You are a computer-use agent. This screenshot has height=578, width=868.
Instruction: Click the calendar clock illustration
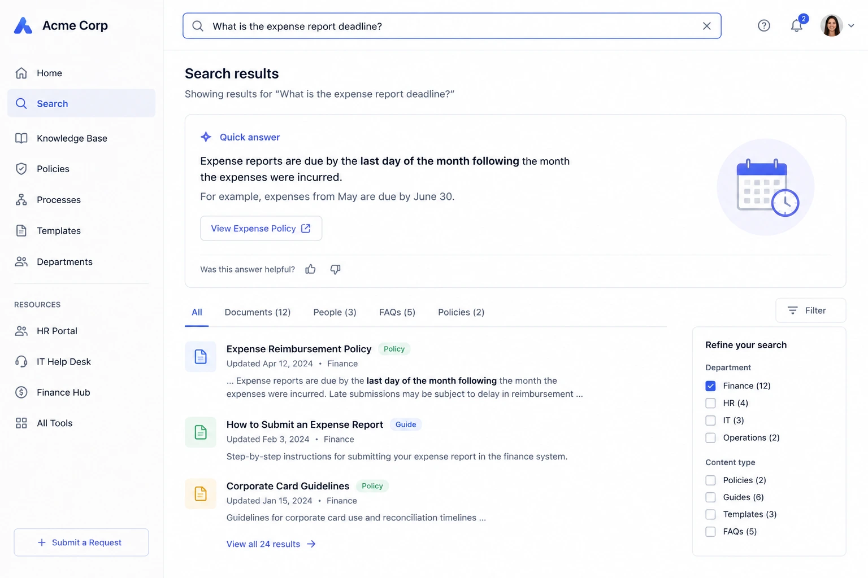click(766, 187)
